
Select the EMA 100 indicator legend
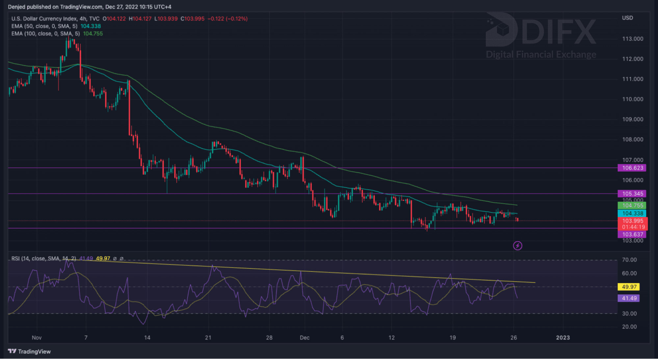(x=45, y=34)
